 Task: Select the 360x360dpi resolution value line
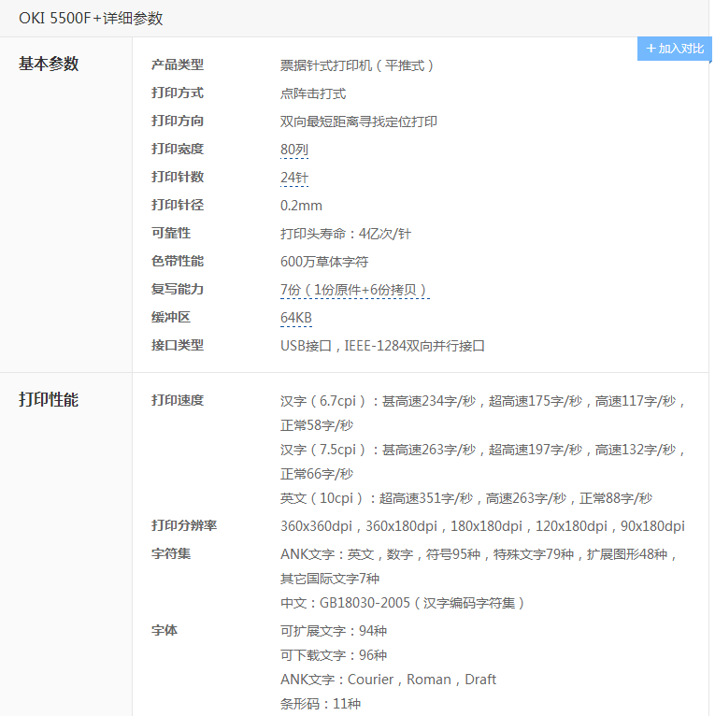click(482, 526)
